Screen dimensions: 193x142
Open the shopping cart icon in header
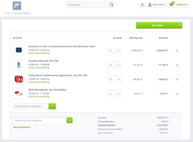click(171, 5)
